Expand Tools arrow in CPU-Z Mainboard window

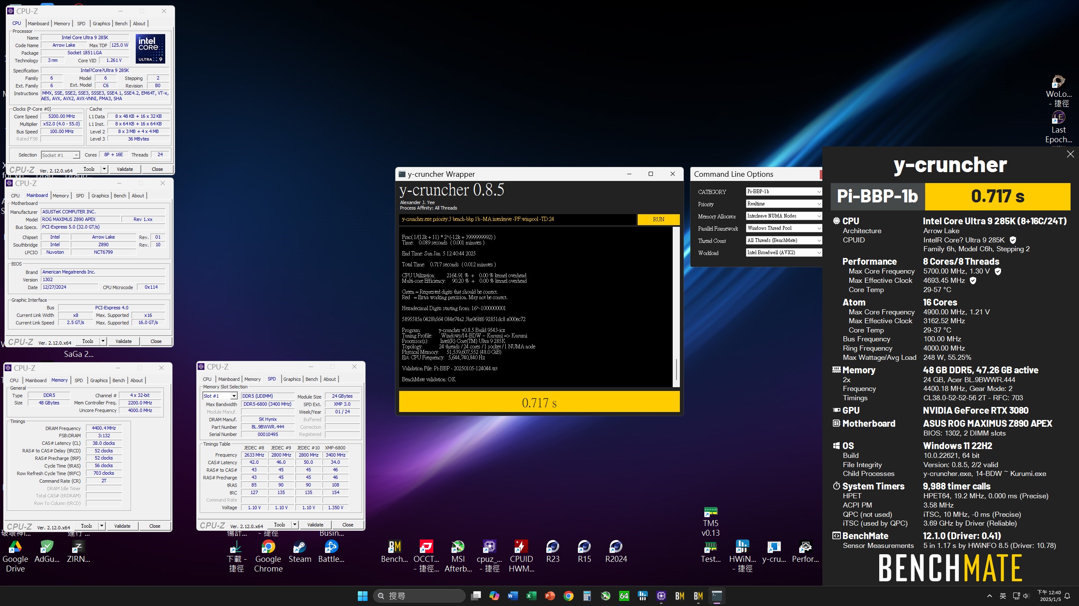(x=103, y=341)
